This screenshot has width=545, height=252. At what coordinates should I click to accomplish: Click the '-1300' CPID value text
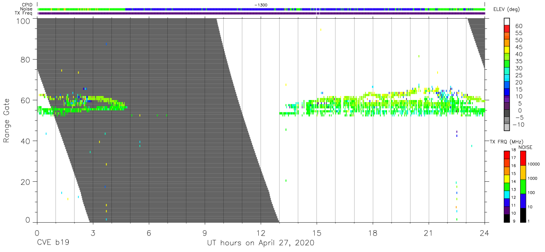pos(261,5)
